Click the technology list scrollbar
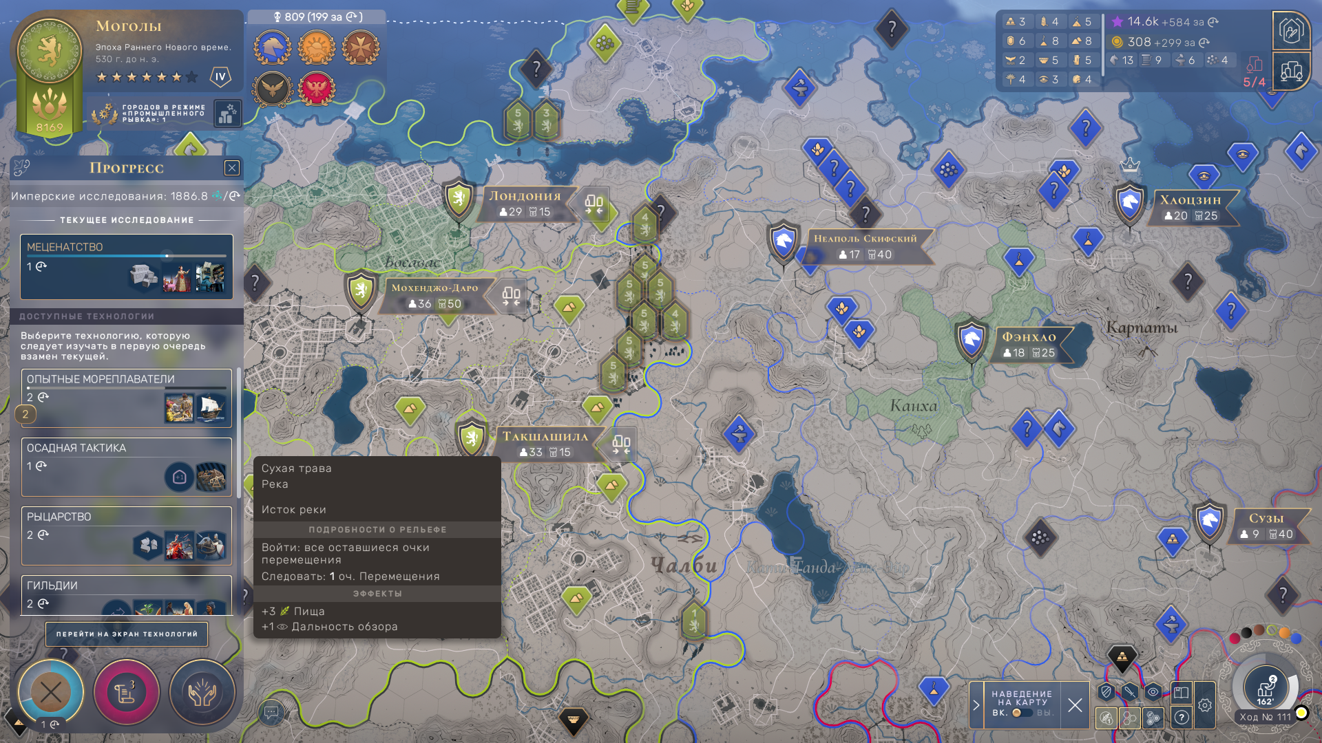 239,433
